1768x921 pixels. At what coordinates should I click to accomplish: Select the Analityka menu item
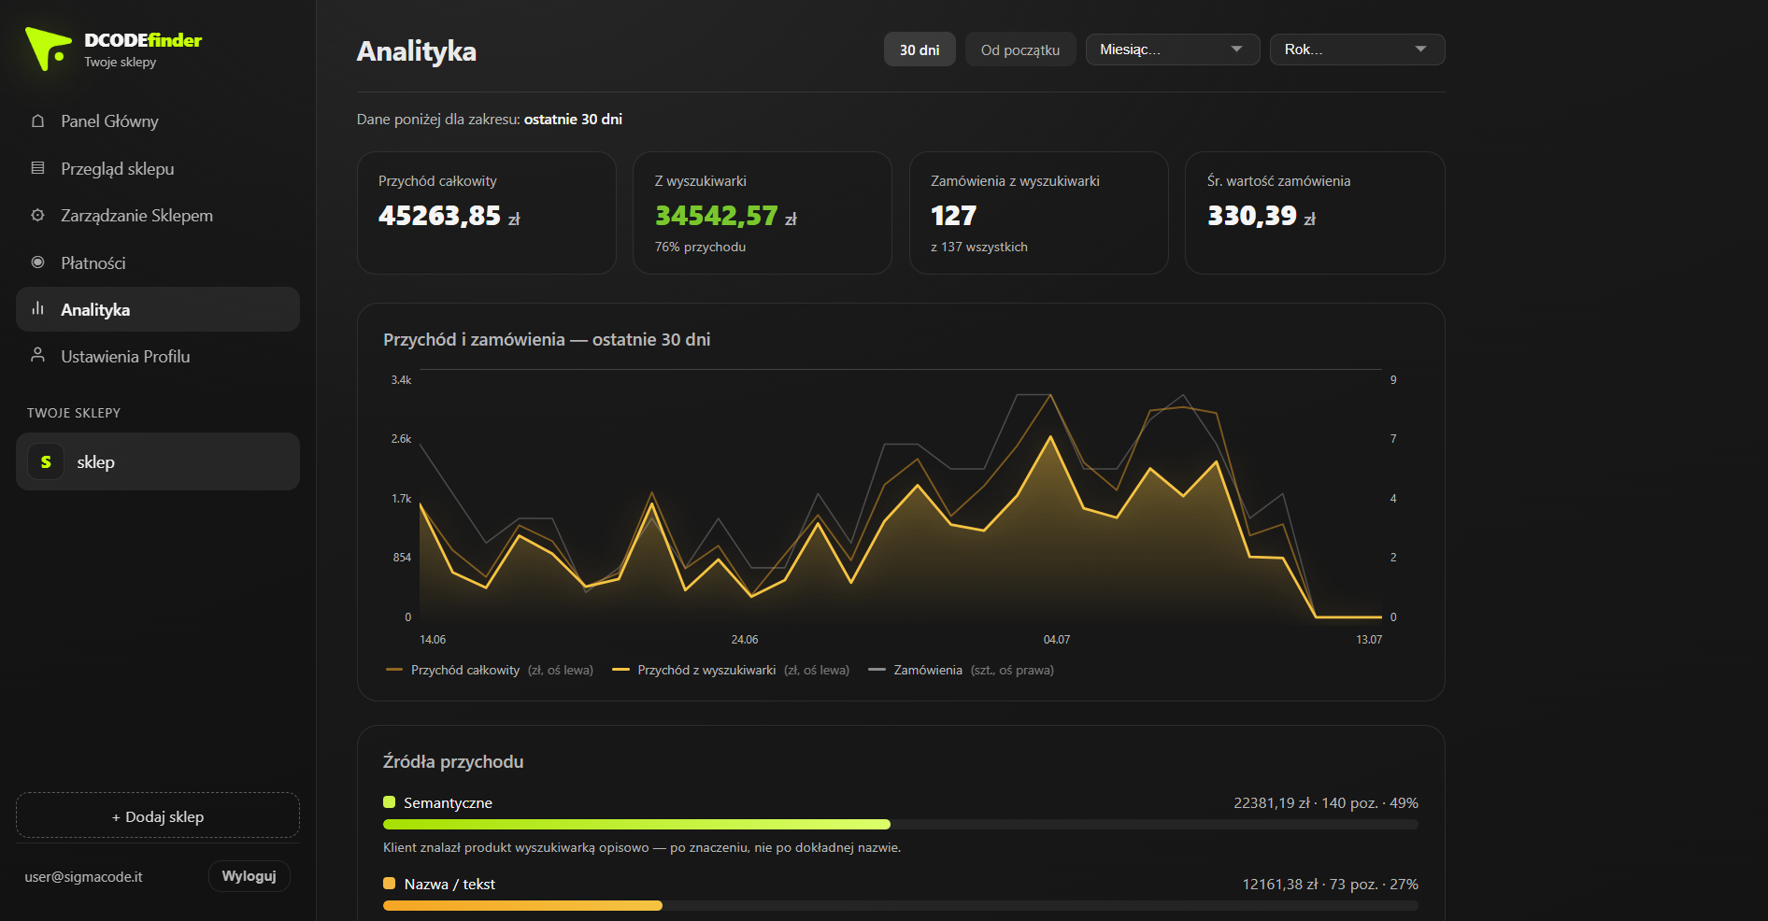tap(158, 309)
